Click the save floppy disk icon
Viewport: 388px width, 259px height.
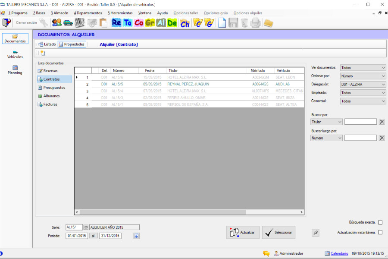(x=233, y=23)
